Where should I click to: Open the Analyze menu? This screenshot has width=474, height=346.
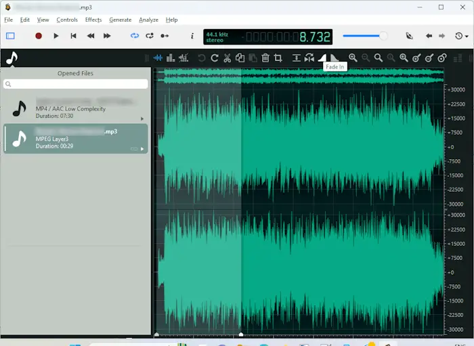148,20
